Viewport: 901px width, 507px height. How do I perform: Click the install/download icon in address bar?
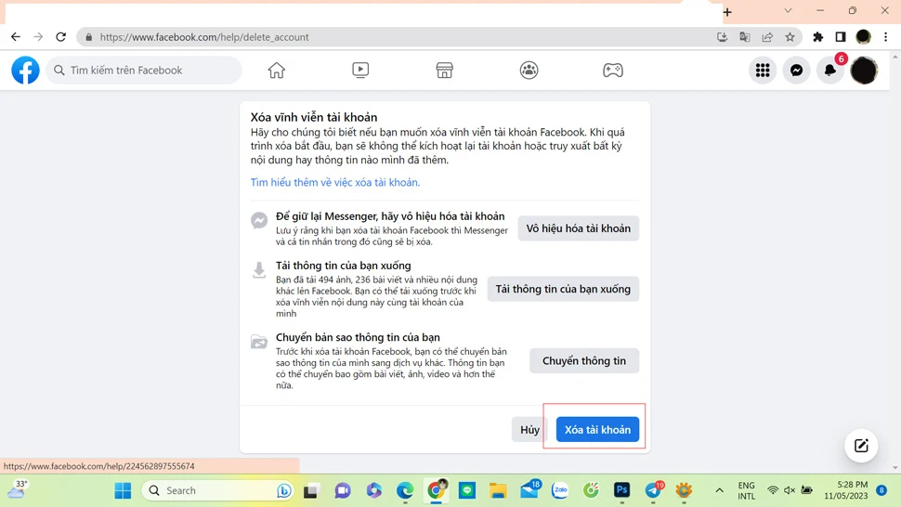tap(723, 37)
